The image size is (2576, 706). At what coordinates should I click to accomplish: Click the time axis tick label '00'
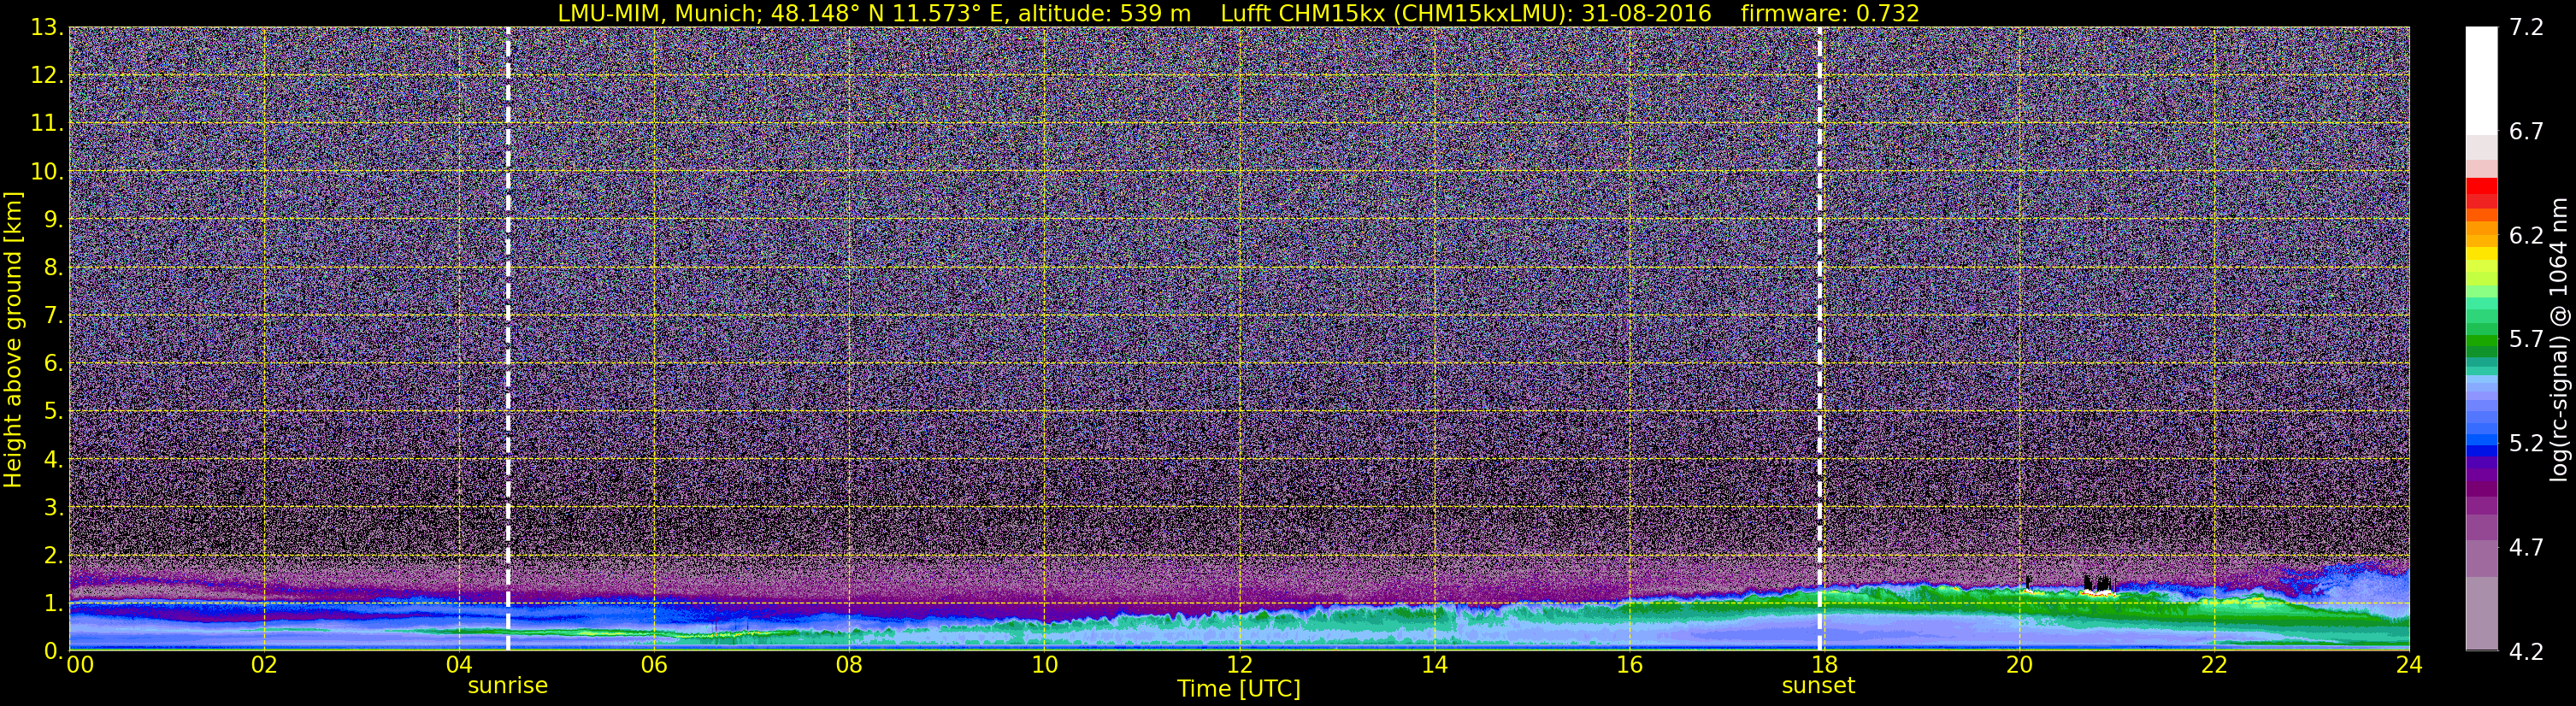click(x=80, y=665)
